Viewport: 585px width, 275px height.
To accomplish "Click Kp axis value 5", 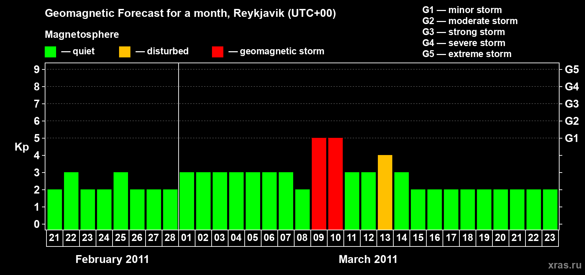I will [x=37, y=138].
